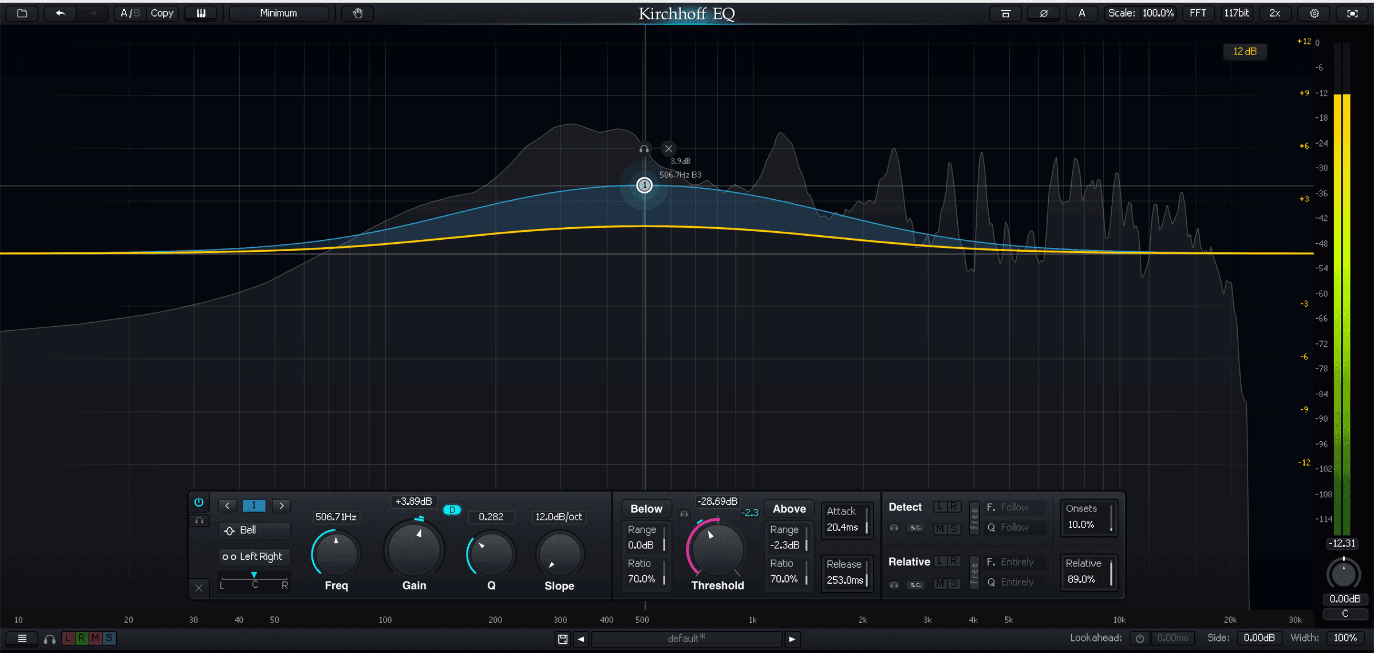Toggle the Relative row headphone icon

point(894,585)
